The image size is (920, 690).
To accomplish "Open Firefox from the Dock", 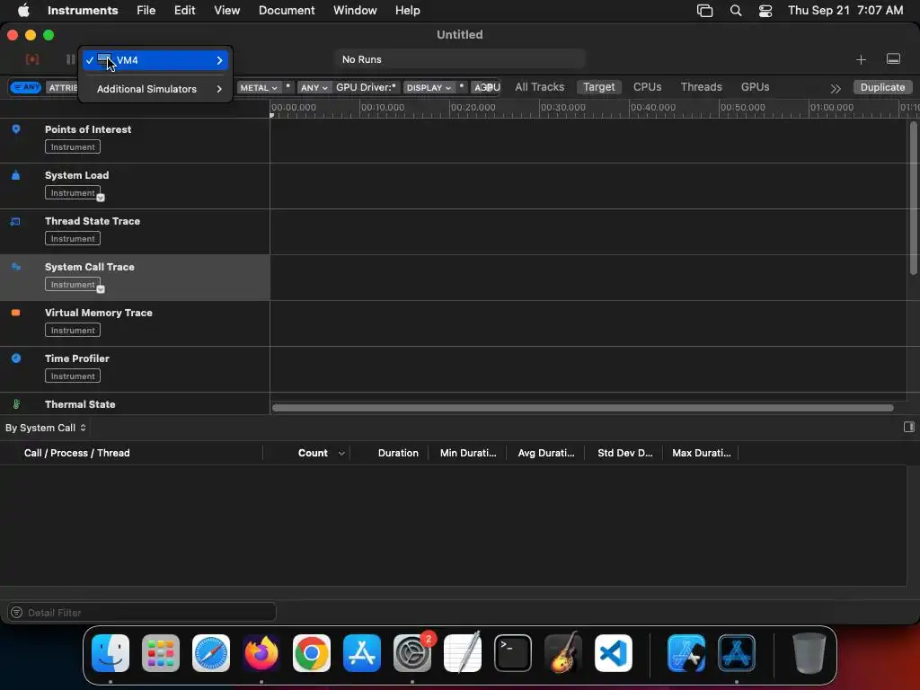I will 261,653.
